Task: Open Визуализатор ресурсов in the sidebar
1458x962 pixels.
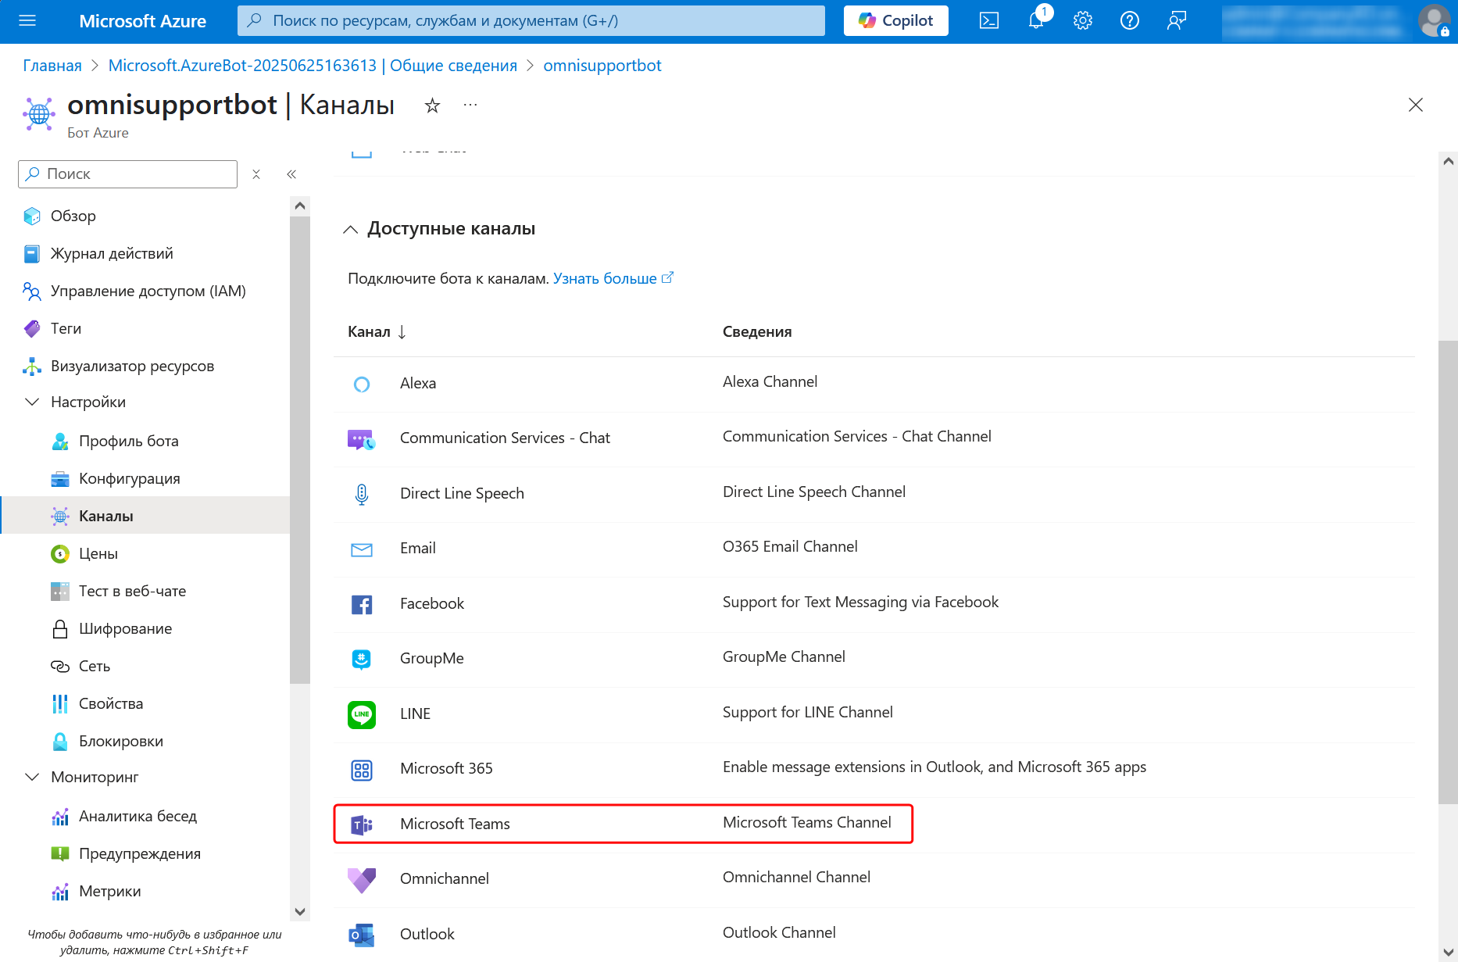Action: click(x=132, y=367)
